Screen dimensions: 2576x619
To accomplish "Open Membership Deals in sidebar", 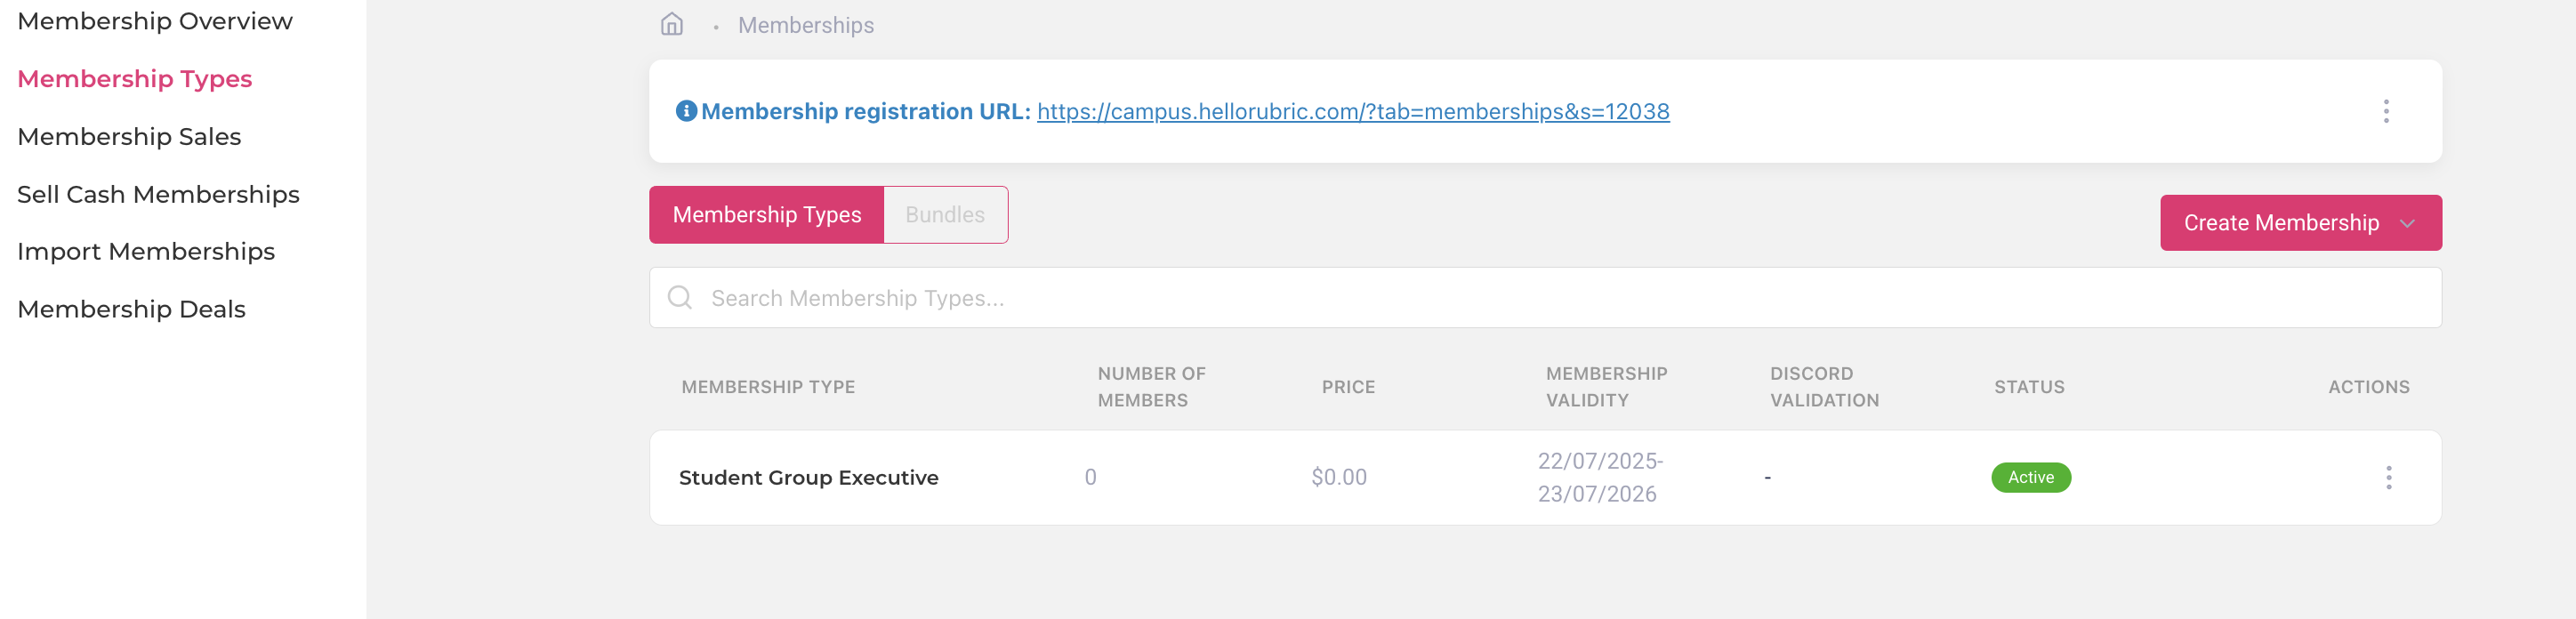I will [x=131, y=310].
